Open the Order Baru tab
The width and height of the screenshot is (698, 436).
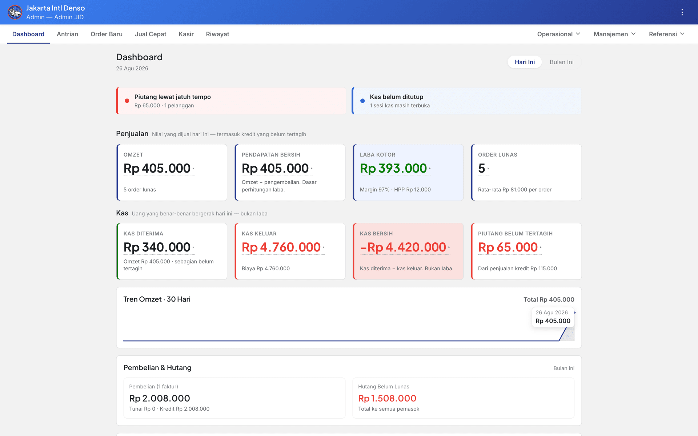tap(107, 34)
